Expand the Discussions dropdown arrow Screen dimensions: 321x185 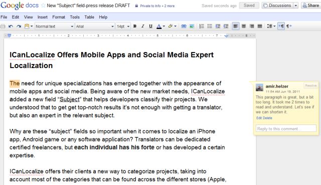click(296, 5)
